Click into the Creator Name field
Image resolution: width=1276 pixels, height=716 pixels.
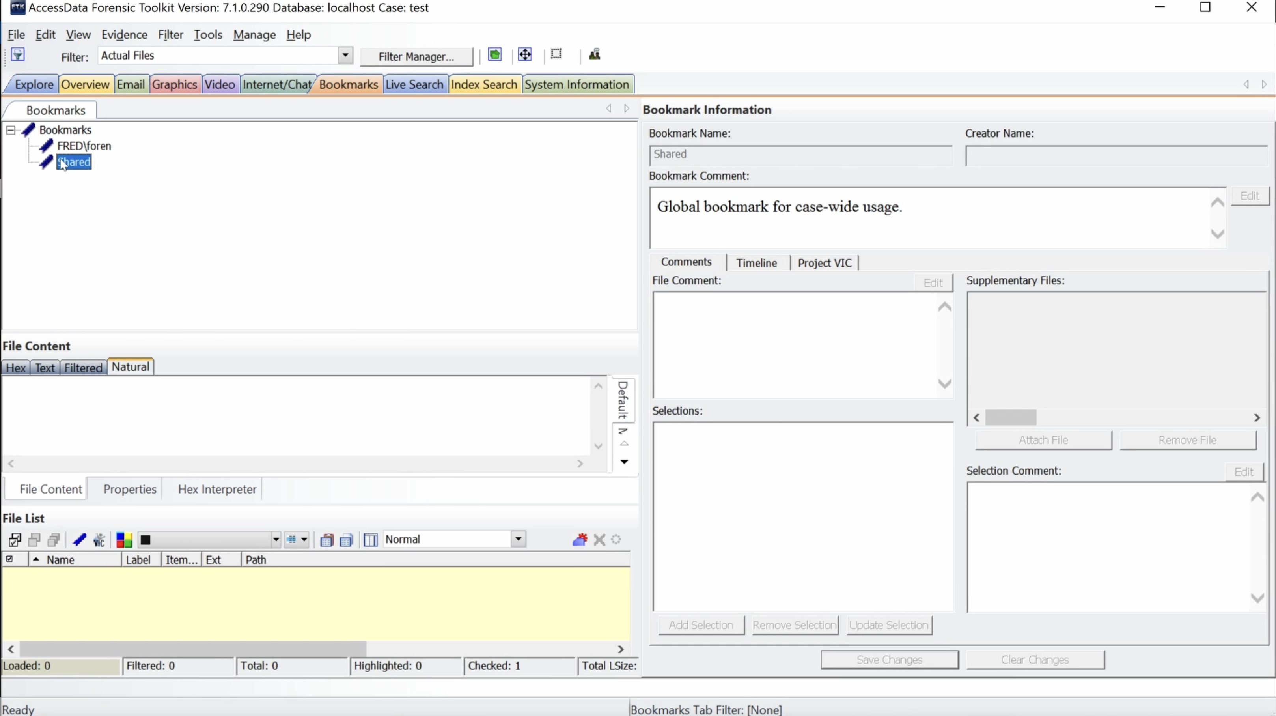point(1117,155)
